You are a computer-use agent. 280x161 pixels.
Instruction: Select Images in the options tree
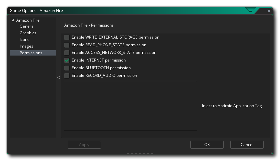(26, 46)
